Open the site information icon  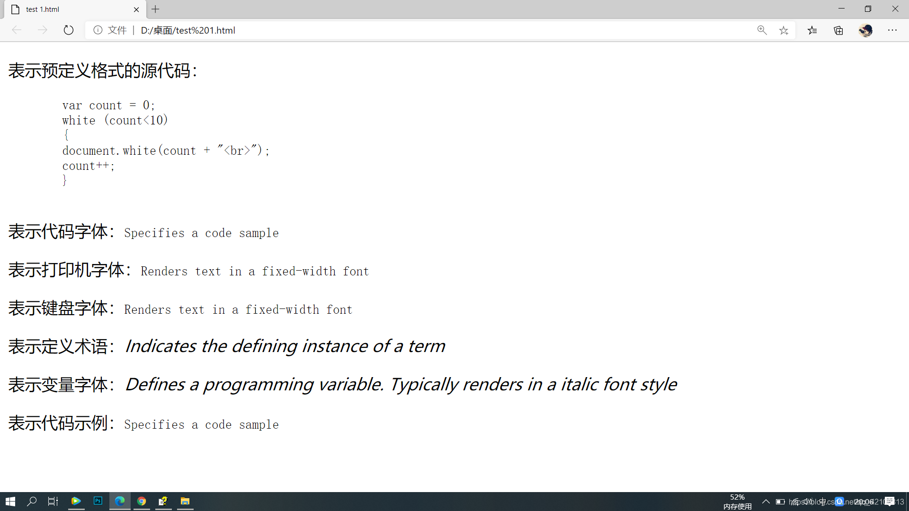(98, 30)
